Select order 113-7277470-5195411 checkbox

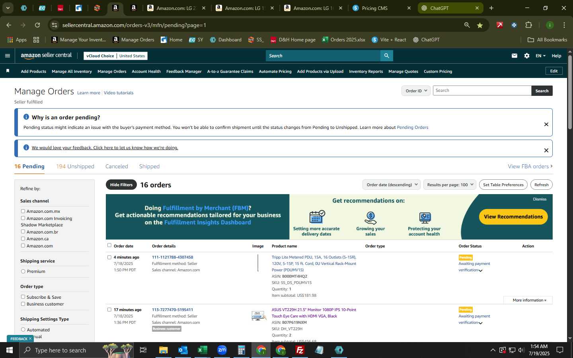click(x=109, y=309)
